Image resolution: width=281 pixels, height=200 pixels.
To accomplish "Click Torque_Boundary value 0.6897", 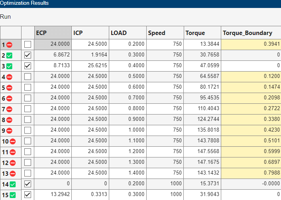I will [272, 162].
